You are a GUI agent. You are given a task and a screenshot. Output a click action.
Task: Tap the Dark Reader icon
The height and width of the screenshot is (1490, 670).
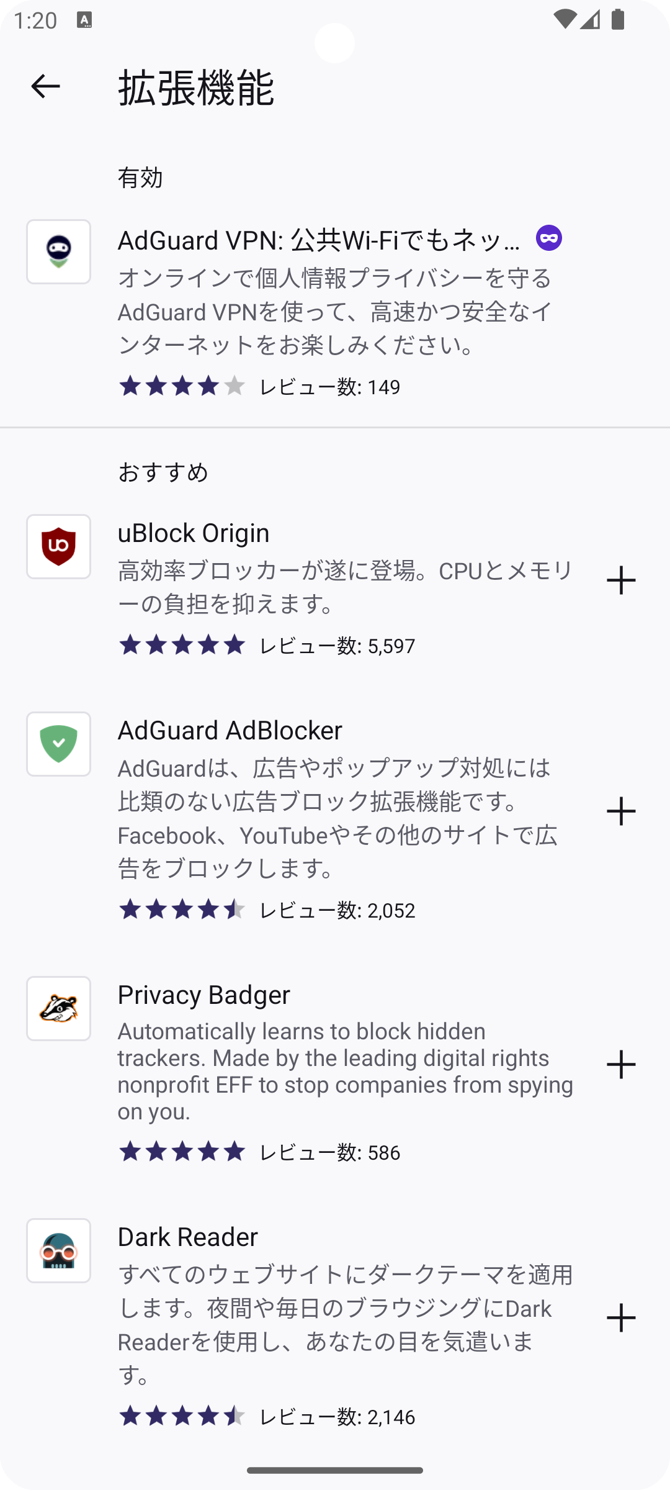(58, 1251)
